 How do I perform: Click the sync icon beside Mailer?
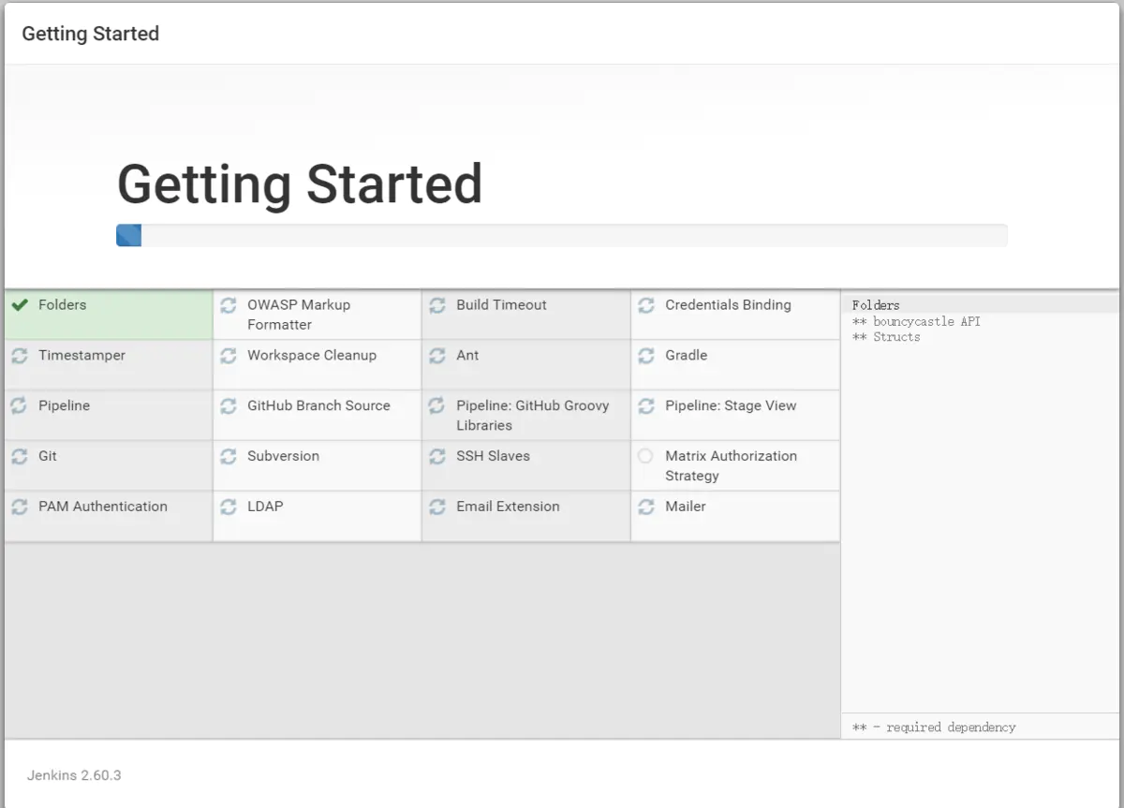(646, 507)
